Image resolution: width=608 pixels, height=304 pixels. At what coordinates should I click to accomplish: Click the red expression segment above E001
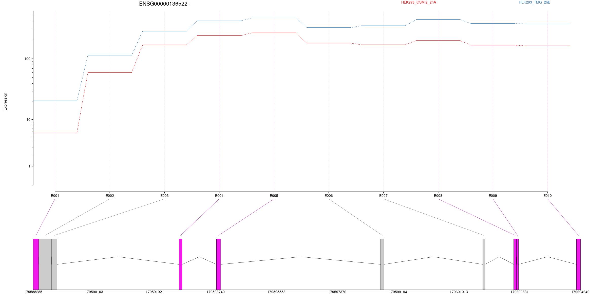click(x=55, y=133)
